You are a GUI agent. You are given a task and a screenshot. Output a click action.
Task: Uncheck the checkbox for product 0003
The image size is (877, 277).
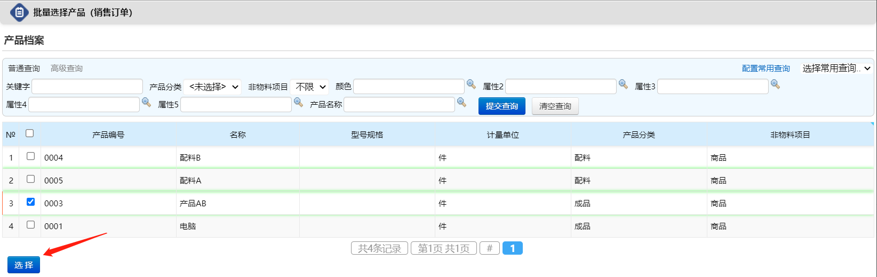tap(30, 202)
